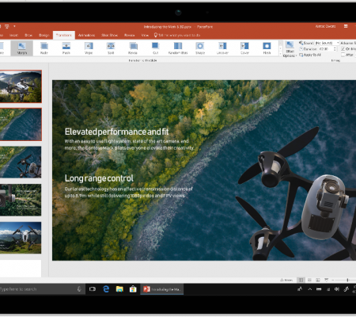Screen dimensions: 356x317
Task: Switch to Slide Sorter view
Action: click(309, 280)
